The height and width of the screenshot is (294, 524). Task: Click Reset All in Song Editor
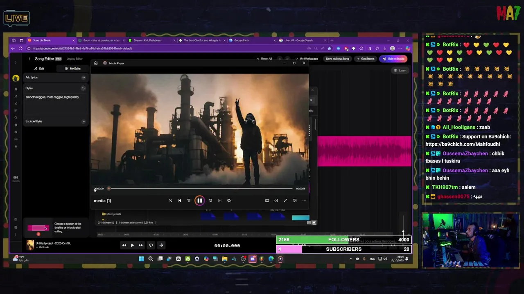[264, 59]
